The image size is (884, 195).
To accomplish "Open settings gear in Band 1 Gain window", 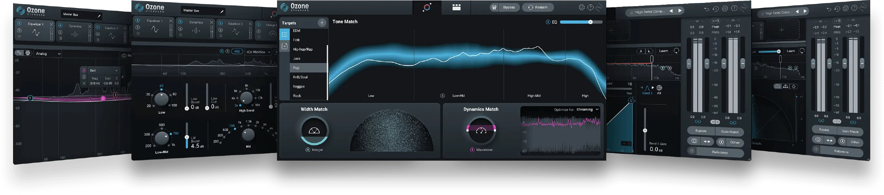I will coord(725,9).
